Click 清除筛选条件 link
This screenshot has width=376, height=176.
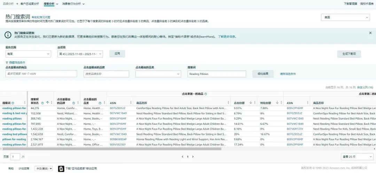pos(288,74)
